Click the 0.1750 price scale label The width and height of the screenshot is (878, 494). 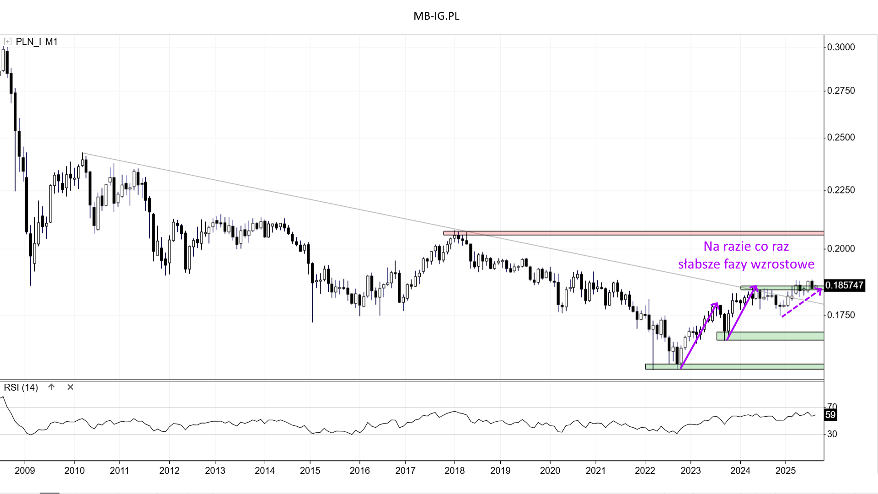[x=841, y=315]
